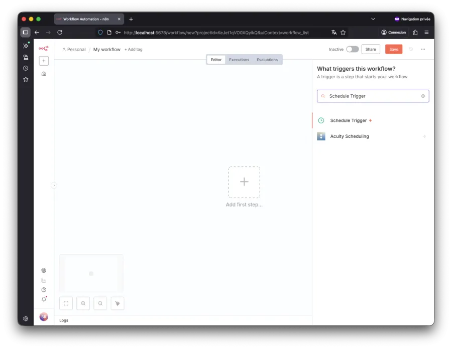452x349 pixels.
Task: Click the Add first step placeholder
Action: pos(244,182)
